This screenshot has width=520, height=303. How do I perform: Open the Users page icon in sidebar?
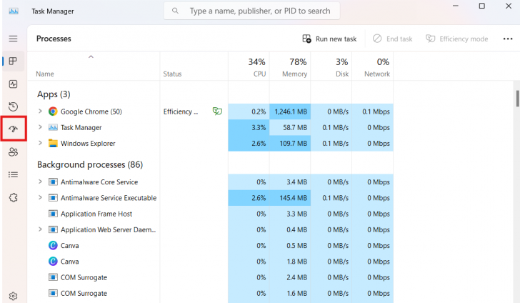pyautogui.click(x=14, y=152)
